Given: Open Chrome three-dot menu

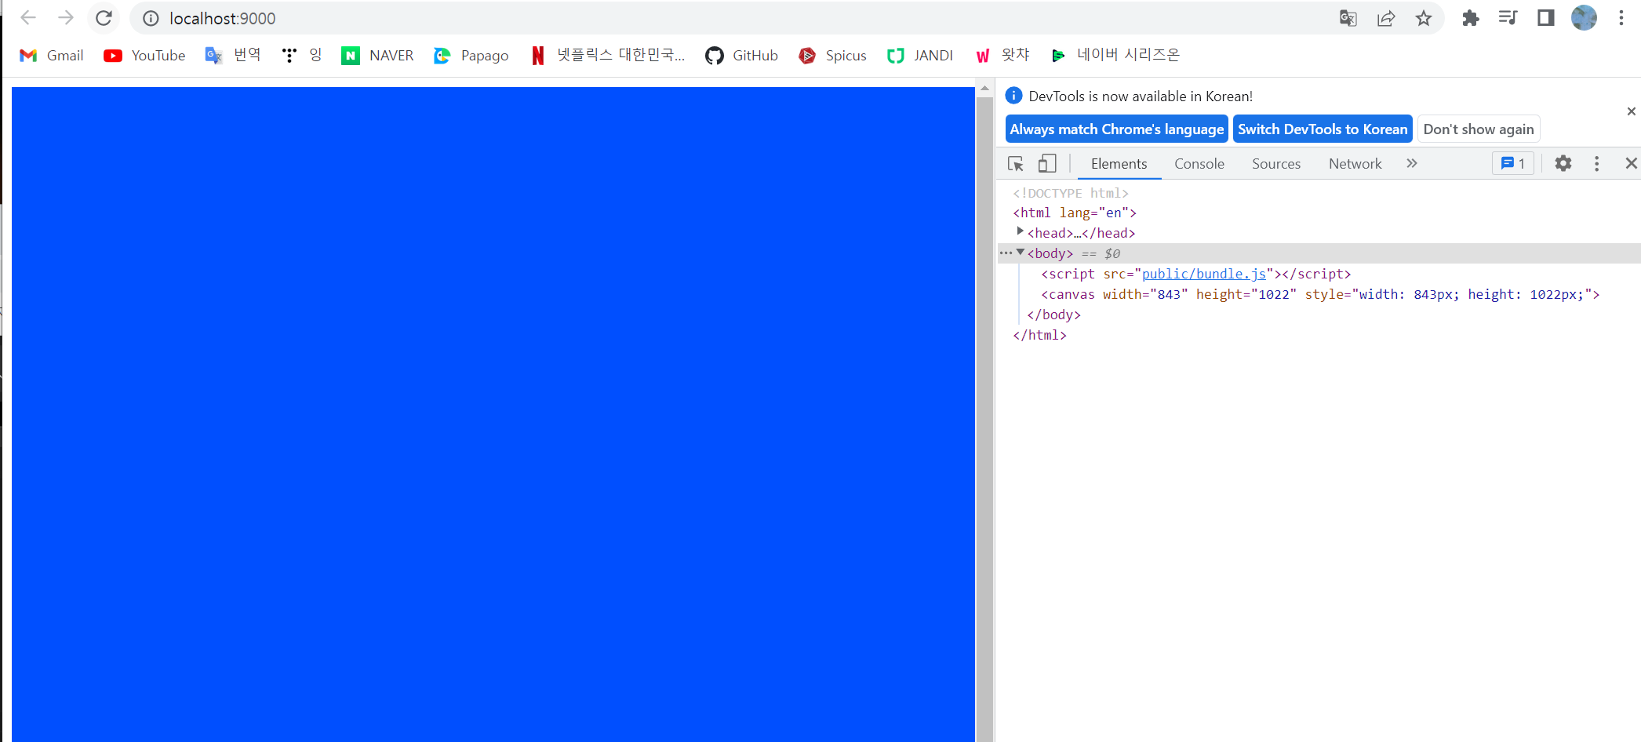Looking at the screenshot, I should 1621,18.
